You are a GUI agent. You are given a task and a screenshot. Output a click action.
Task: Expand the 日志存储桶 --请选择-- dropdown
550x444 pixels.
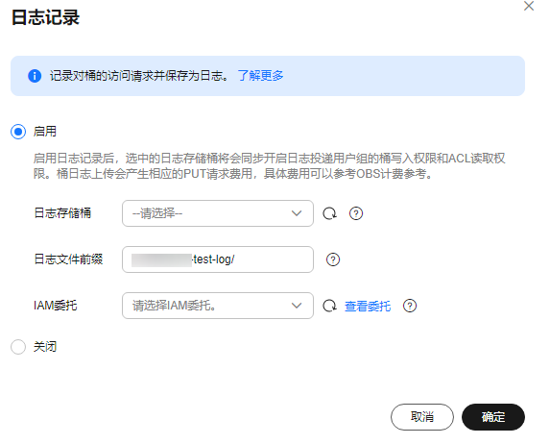coord(218,213)
